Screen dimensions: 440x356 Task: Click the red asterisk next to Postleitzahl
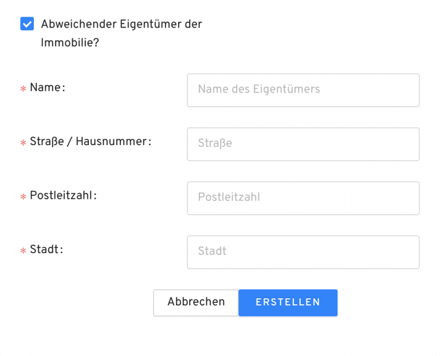pos(23,197)
